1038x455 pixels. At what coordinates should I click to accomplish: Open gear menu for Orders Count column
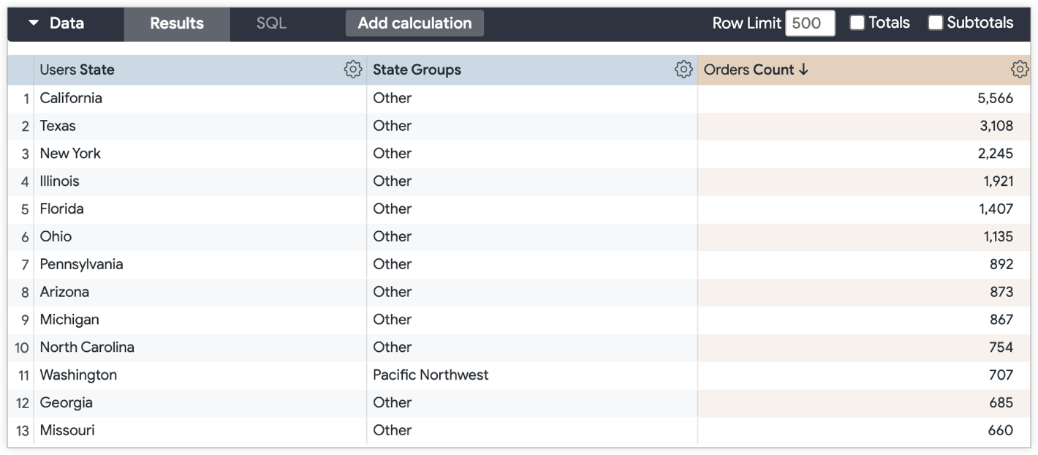(x=1019, y=69)
